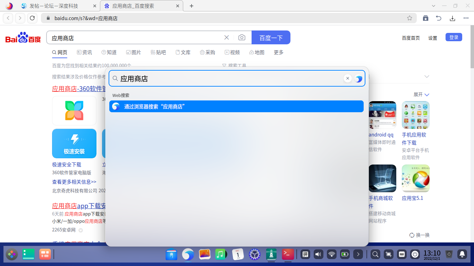474x266 pixels.
Task: Clear the Baidu search box with X
Action: (x=227, y=37)
